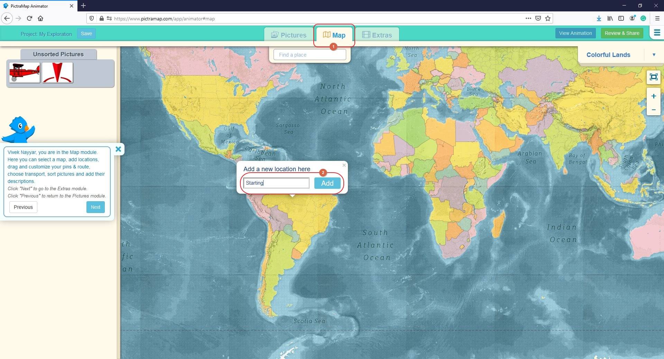Zoom out using the minus control
Viewport: 664px width, 359px height.
tap(654, 110)
